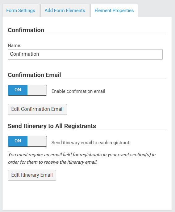Click into the Name input field

[85, 54]
